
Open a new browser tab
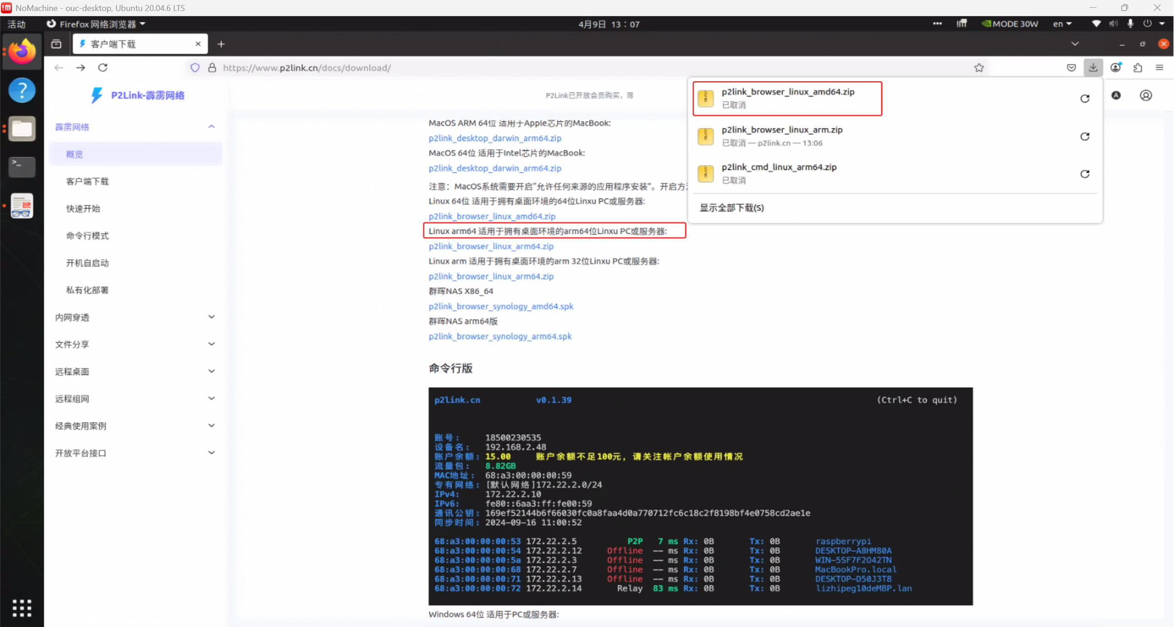coord(221,44)
